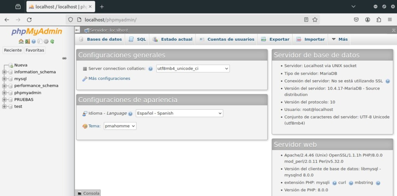Click help icon beside Server connection collation
397x196 pixels.
pyautogui.click(x=150, y=69)
